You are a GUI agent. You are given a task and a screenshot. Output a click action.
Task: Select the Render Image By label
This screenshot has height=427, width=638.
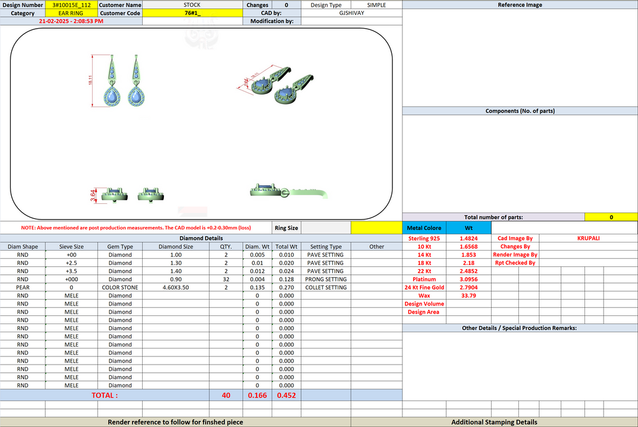point(515,255)
